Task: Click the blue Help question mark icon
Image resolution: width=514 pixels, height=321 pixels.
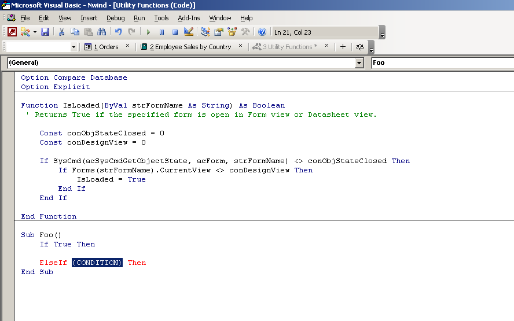Action: tap(262, 32)
